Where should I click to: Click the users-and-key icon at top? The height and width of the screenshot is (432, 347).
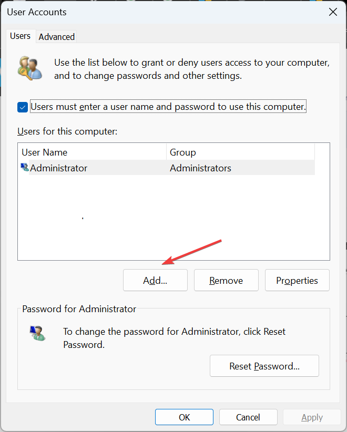coord(30,69)
